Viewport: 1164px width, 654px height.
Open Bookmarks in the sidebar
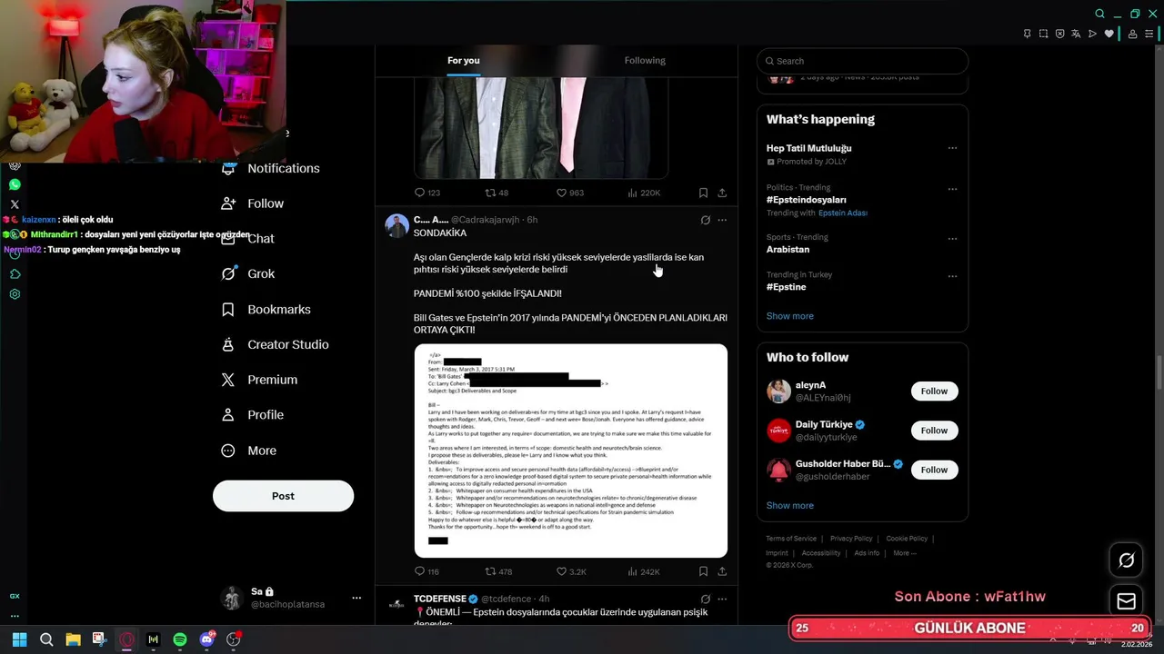click(266, 309)
